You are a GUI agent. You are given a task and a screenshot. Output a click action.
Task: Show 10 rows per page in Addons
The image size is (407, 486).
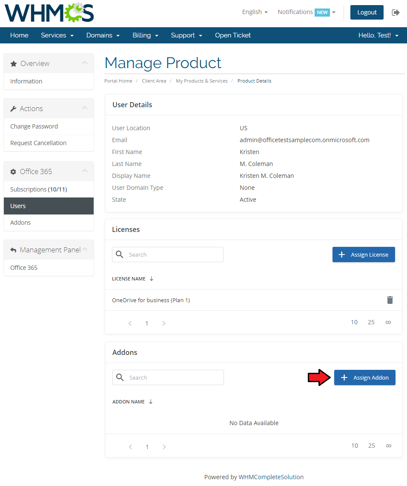point(354,446)
